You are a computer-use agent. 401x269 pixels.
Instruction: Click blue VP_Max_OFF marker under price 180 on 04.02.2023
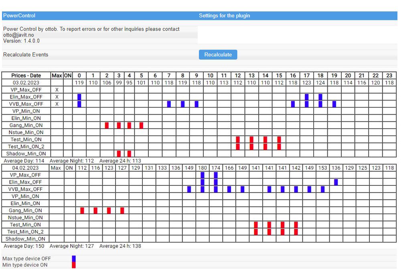(203, 175)
